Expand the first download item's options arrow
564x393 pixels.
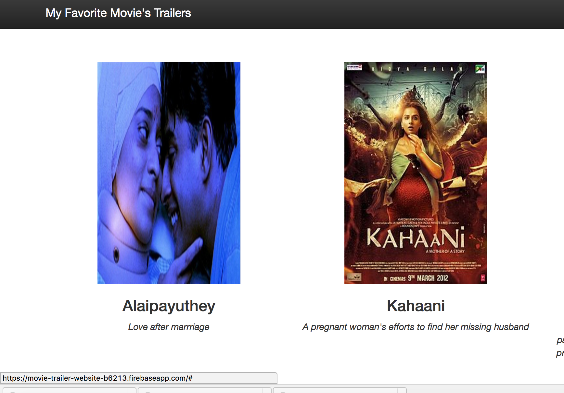pos(132,390)
